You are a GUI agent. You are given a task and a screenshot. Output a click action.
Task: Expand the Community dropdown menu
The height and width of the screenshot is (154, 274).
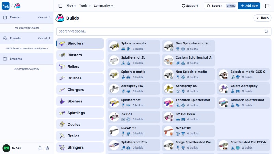click(x=103, y=6)
